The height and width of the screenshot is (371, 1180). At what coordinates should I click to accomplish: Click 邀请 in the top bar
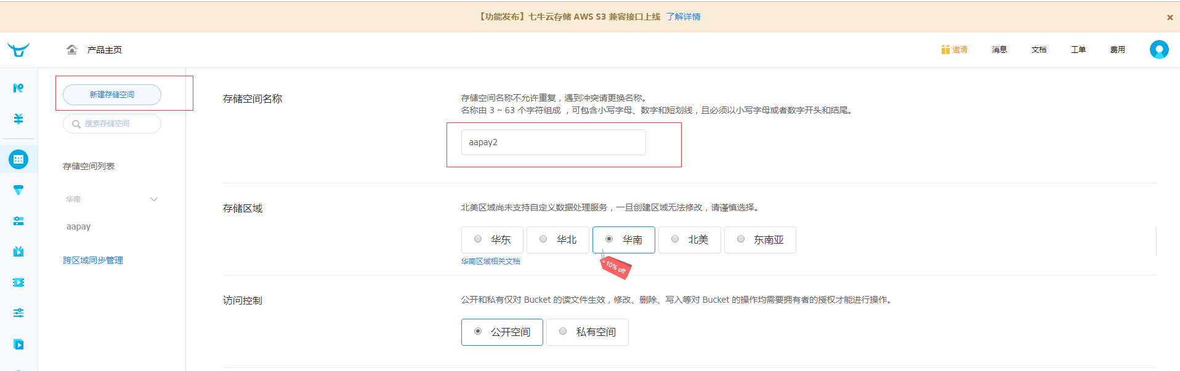point(960,50)
